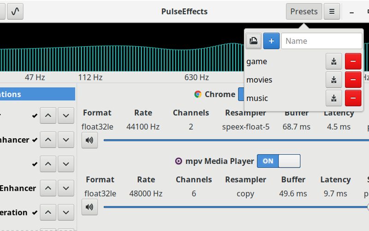This screenshot has height=231, width=369.
Task: Mute mpv Media Player with its speaker button
Action: (x=89, y=207)
